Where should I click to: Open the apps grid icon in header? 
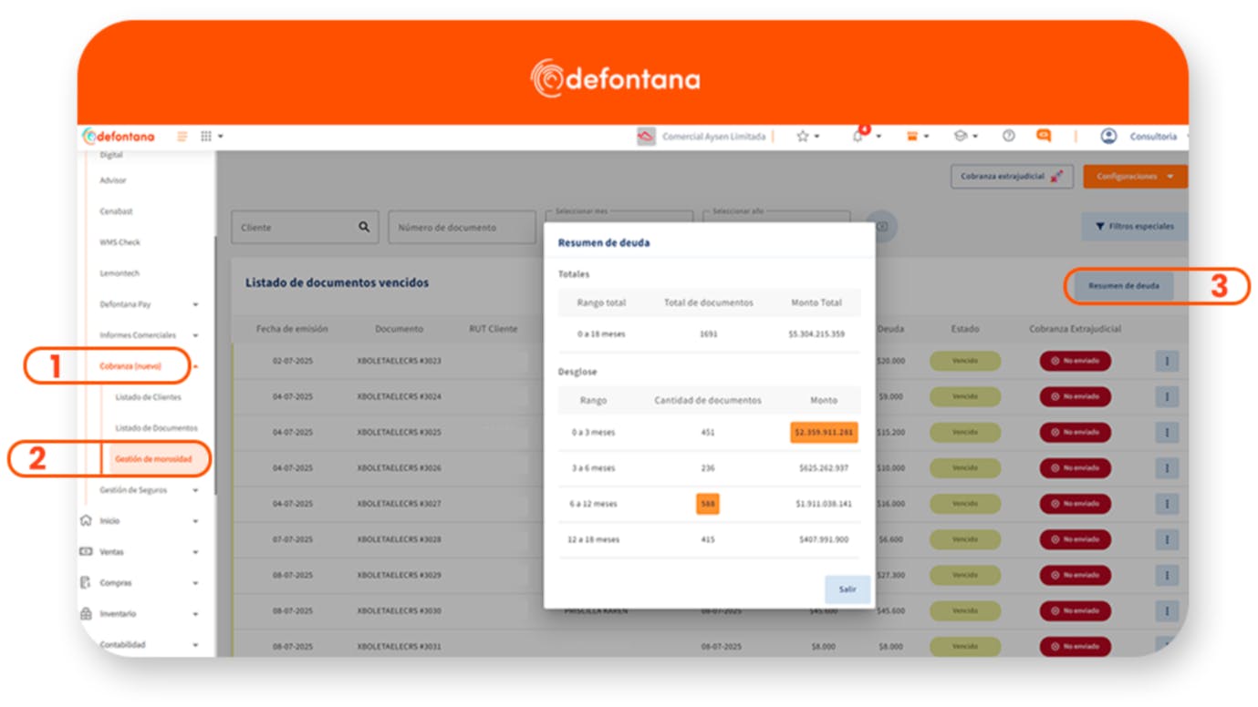pos(206,137)
